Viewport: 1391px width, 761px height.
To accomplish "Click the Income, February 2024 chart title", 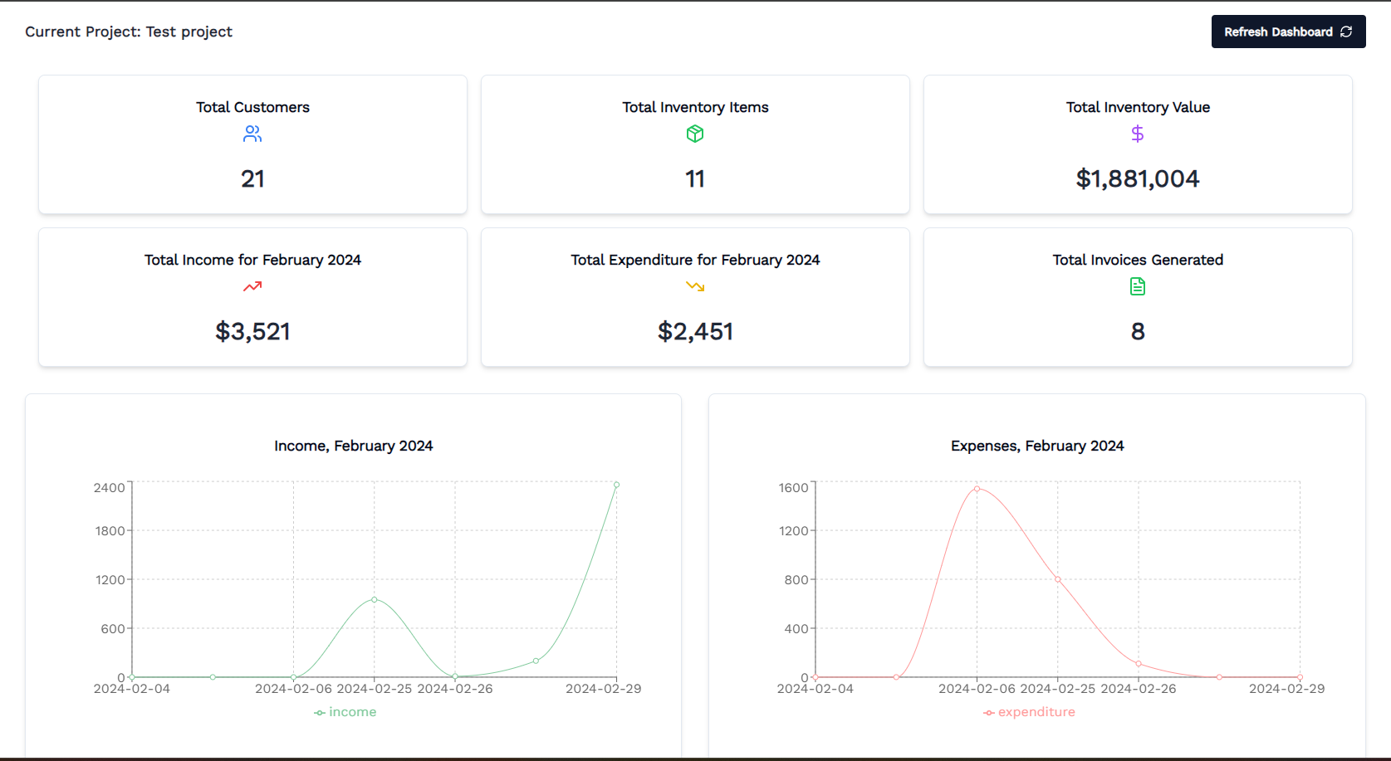I will pyautogui.click(x=353, y=446).
